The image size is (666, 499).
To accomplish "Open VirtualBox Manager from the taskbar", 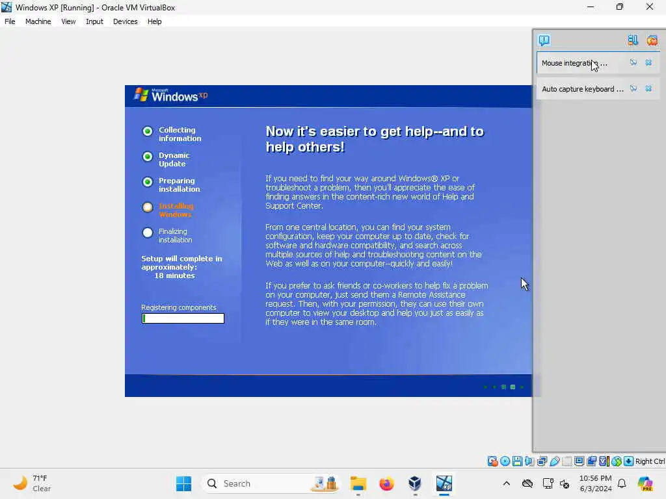I will pos(415,483).
